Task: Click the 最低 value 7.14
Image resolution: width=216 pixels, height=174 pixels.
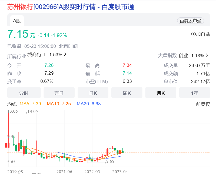Action: coord(127,73)
